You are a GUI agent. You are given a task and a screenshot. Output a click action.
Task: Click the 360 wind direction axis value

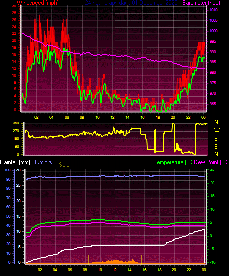(x=16, y=123)
